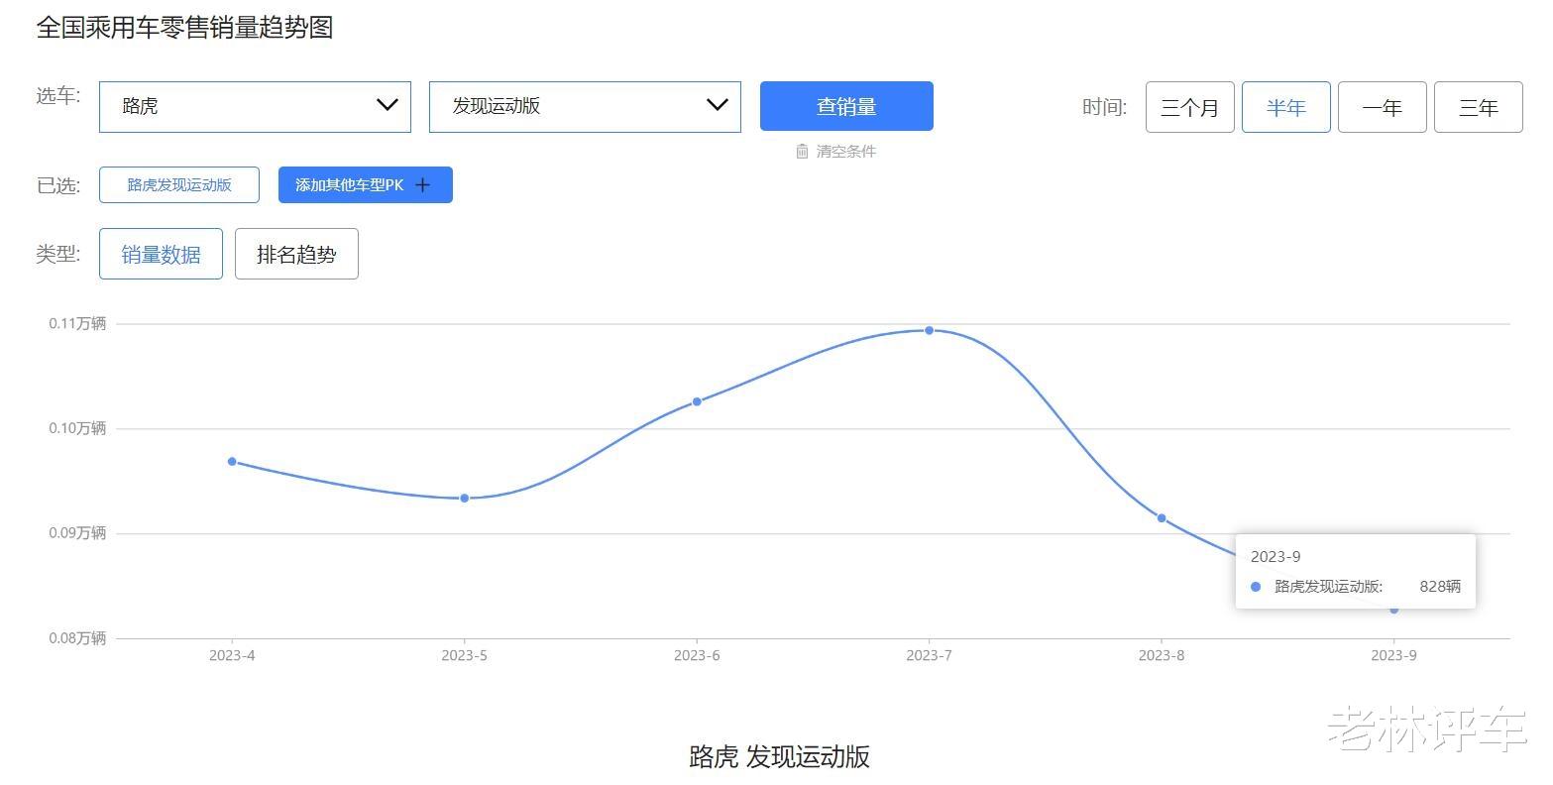Click the 2023-8 data point on chart

1162,518
